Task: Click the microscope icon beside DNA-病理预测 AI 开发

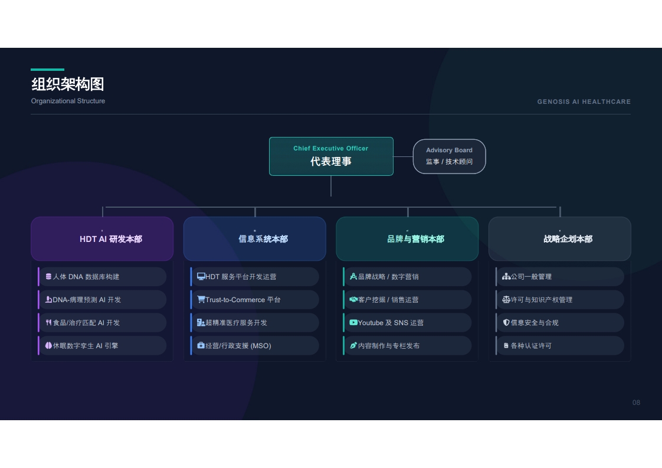Action: coord(48,299)
